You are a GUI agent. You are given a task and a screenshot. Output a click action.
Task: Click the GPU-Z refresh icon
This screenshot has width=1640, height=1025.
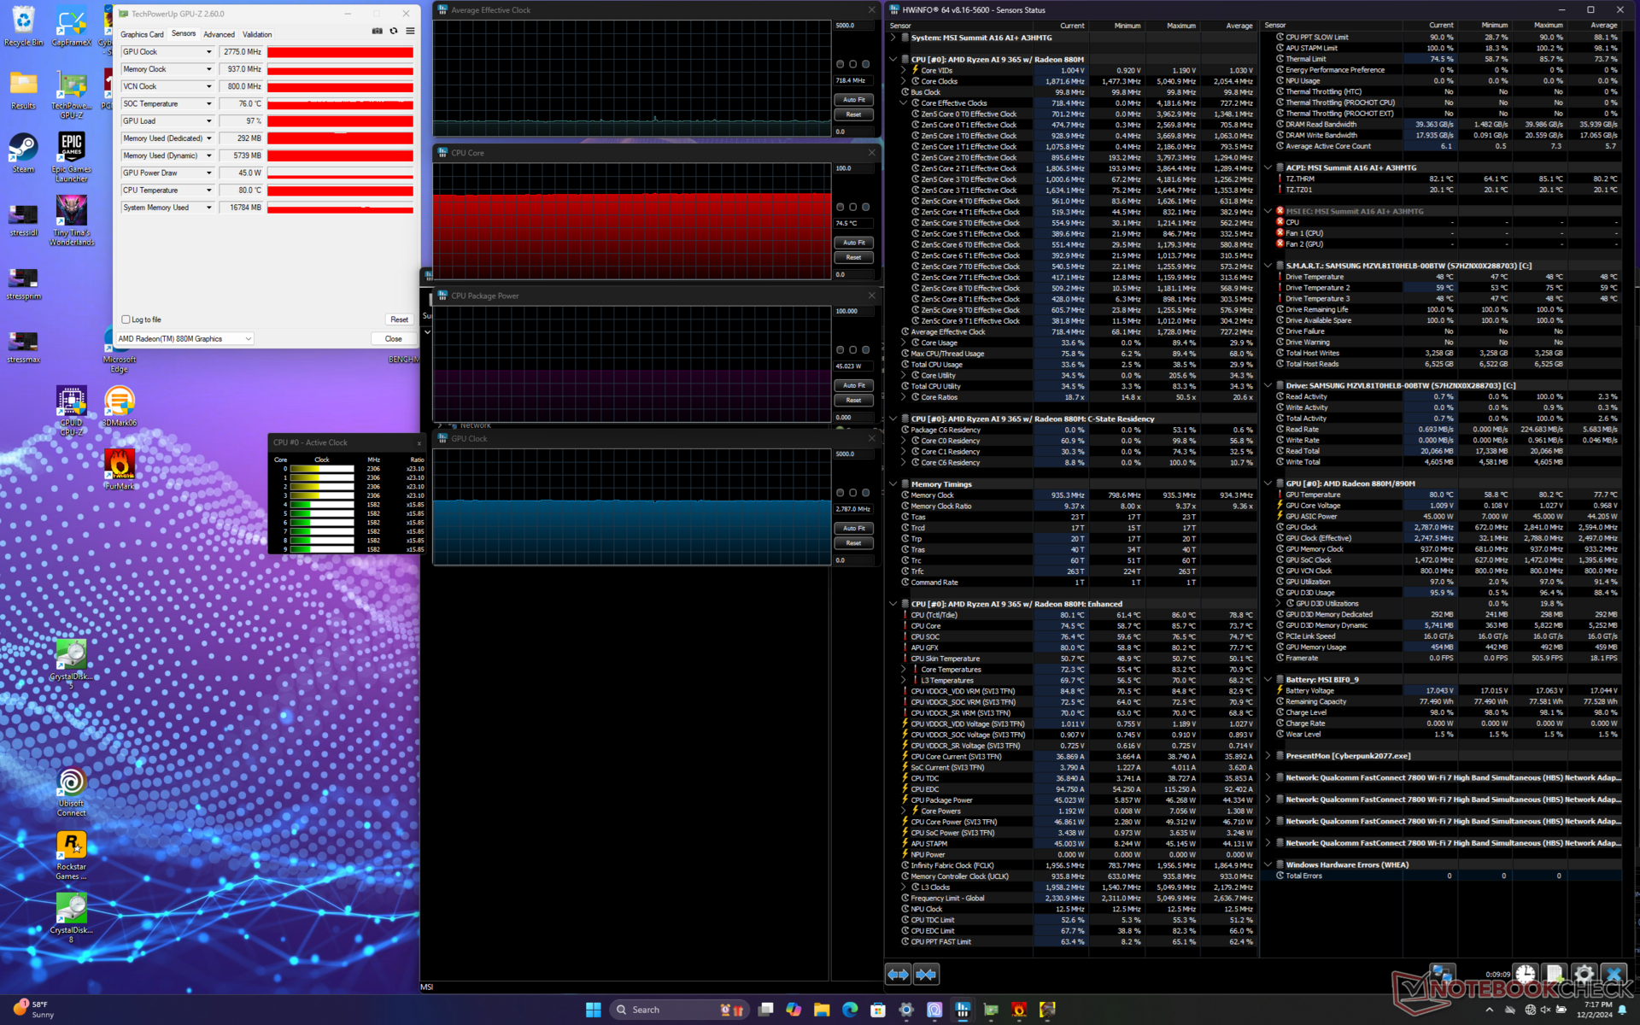point(394,32)
